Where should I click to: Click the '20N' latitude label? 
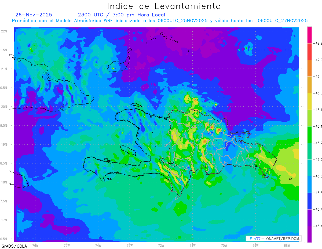pyautogui.click(x=5, y=107)
